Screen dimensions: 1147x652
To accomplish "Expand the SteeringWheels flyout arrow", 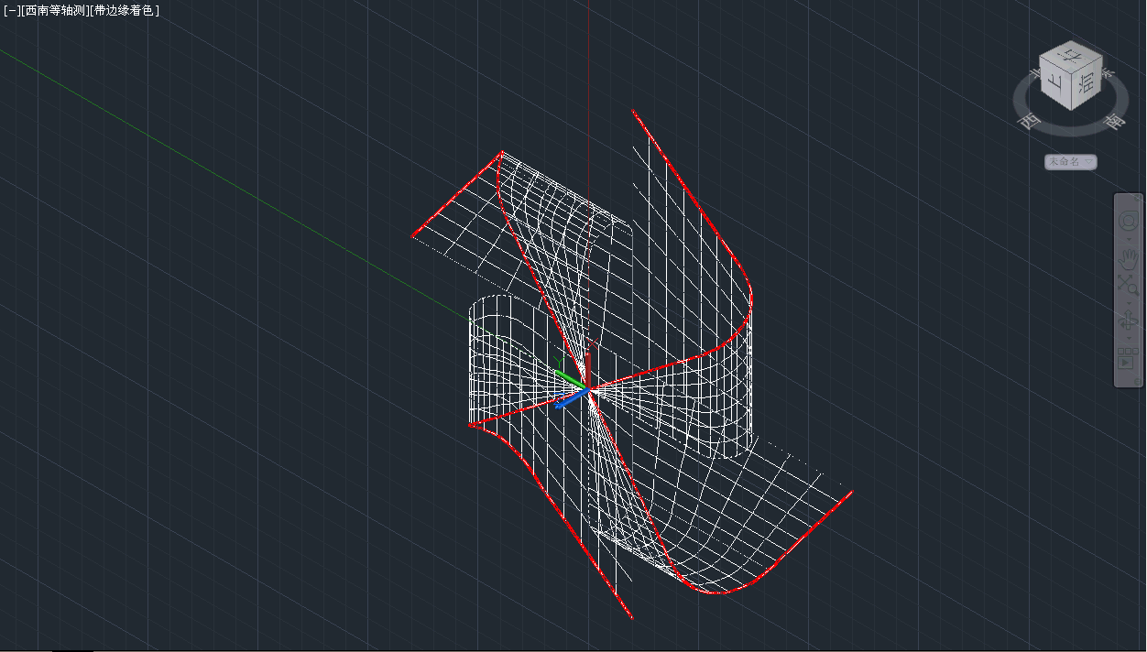I will pos(1128,239).
